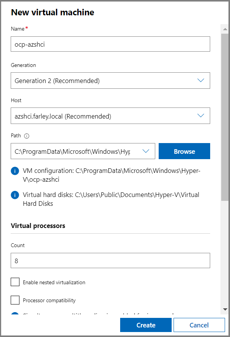Image resolution: width=230 pixels, height=337 pixels.
Task: Expand the Path dropdown
Action: point(145,151)
